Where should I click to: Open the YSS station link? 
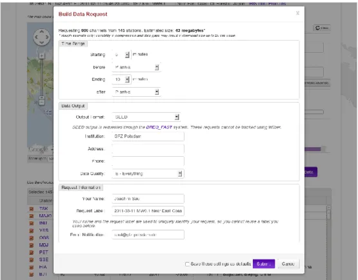click(44, 230)
